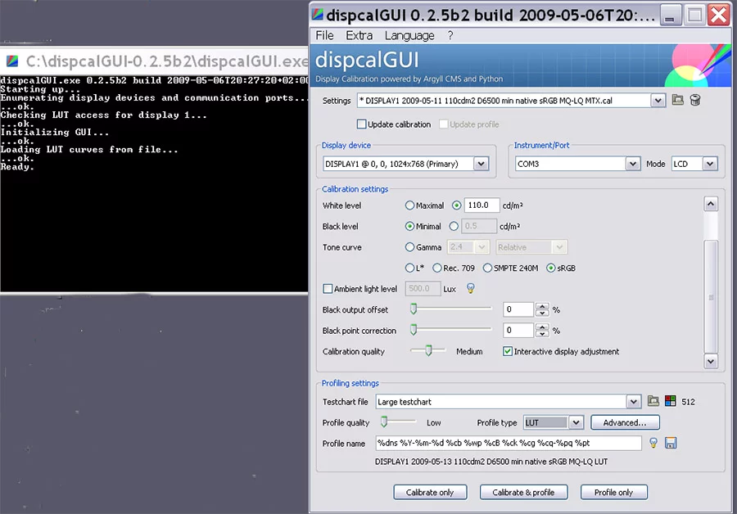Select the custom black level cd/m² radio

pos(454,226)
